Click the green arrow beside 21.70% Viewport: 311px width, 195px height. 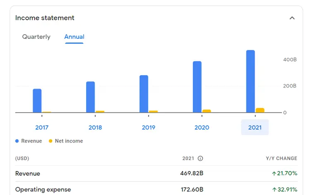274,174
